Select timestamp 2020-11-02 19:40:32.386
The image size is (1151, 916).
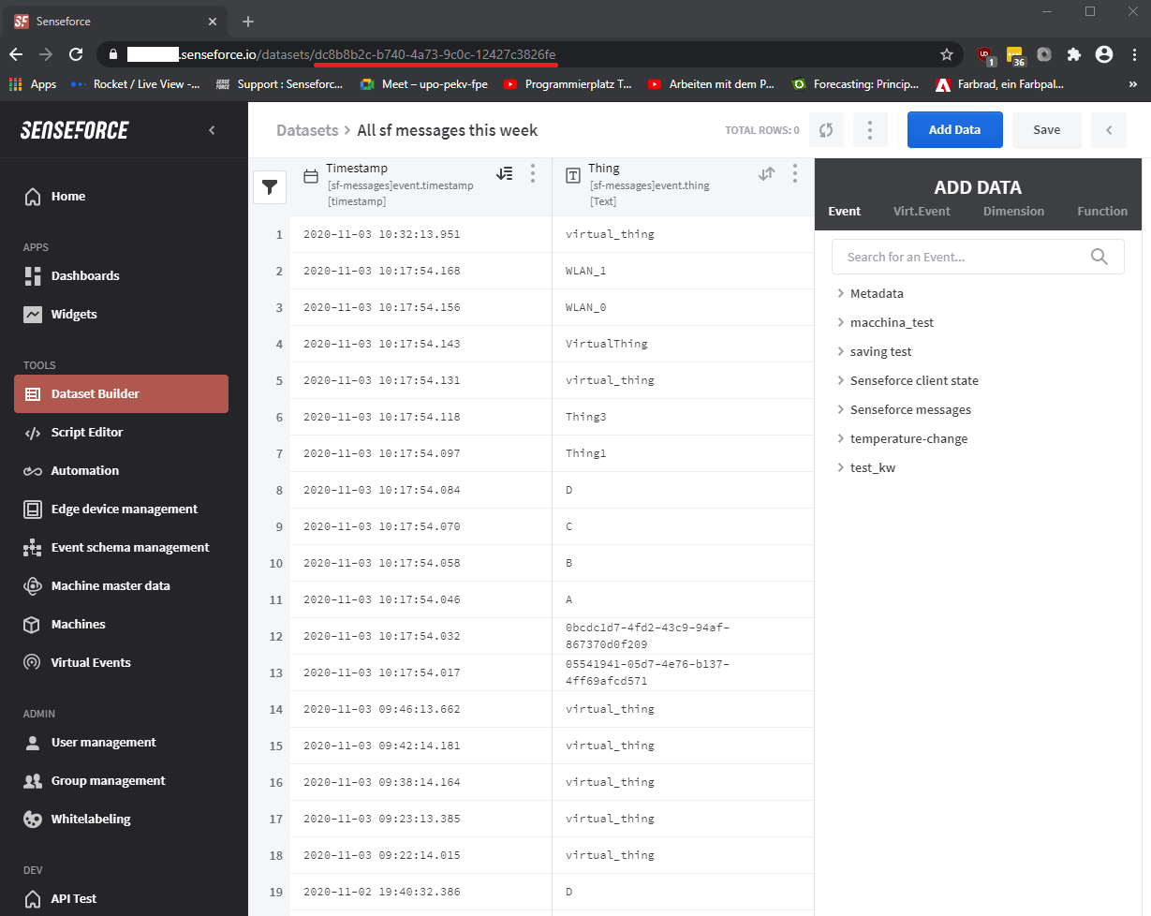coord(421,892)
